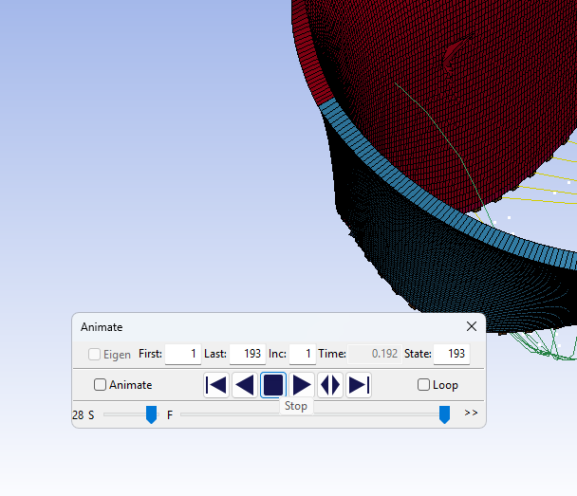Click the Last state input field
Viewport: 577px width, 496px height.
[x=247, y=354]
